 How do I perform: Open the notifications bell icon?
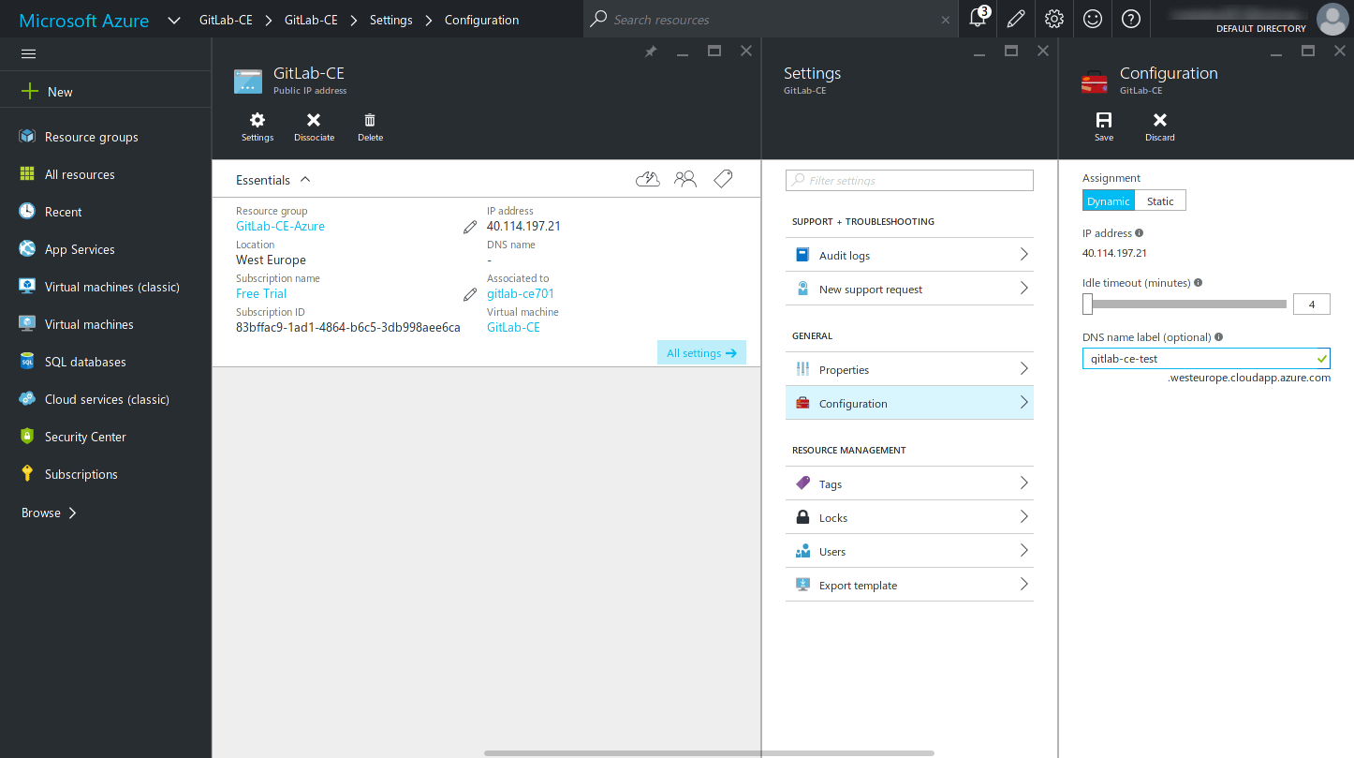tap(978, 19)
